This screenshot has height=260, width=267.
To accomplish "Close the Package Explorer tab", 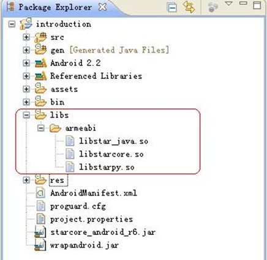I will point(102,7).
